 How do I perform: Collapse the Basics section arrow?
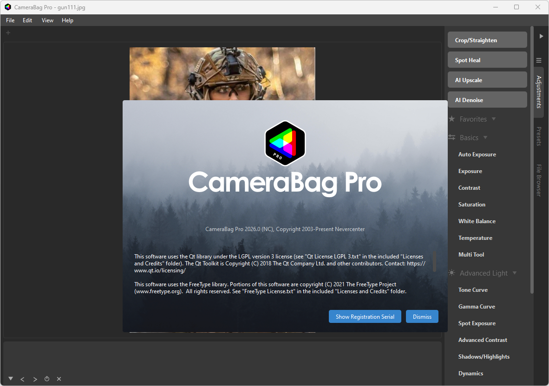click(485, 137)
